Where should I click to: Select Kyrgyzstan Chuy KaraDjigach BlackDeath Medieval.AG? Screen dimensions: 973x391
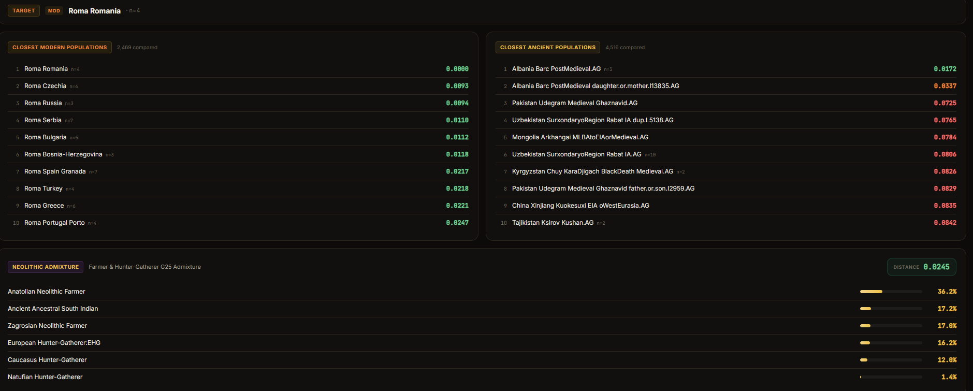726,171
